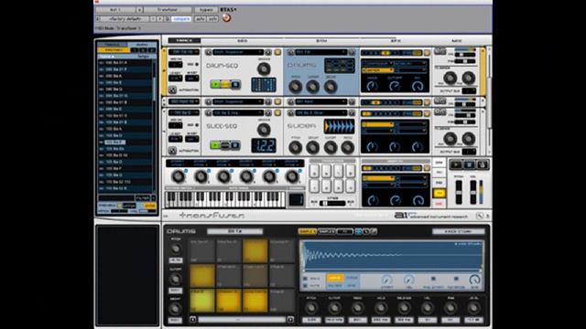Open the Drum-Seq step pattern grid

point(264,84)
